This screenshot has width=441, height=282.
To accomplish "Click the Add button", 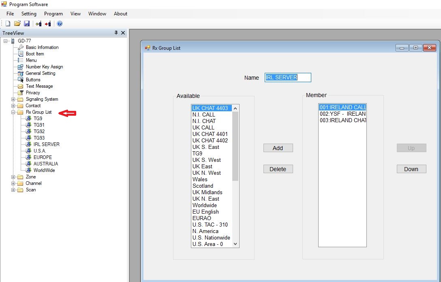I will pyautogui.click(x=278, y=148).
